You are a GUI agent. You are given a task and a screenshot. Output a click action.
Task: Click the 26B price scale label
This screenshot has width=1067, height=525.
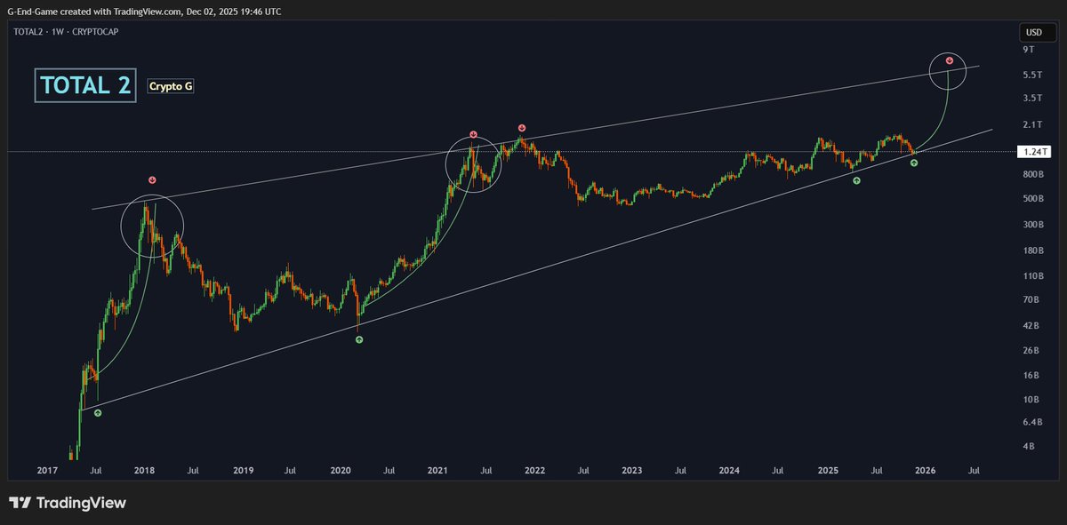coord(1031,351)
